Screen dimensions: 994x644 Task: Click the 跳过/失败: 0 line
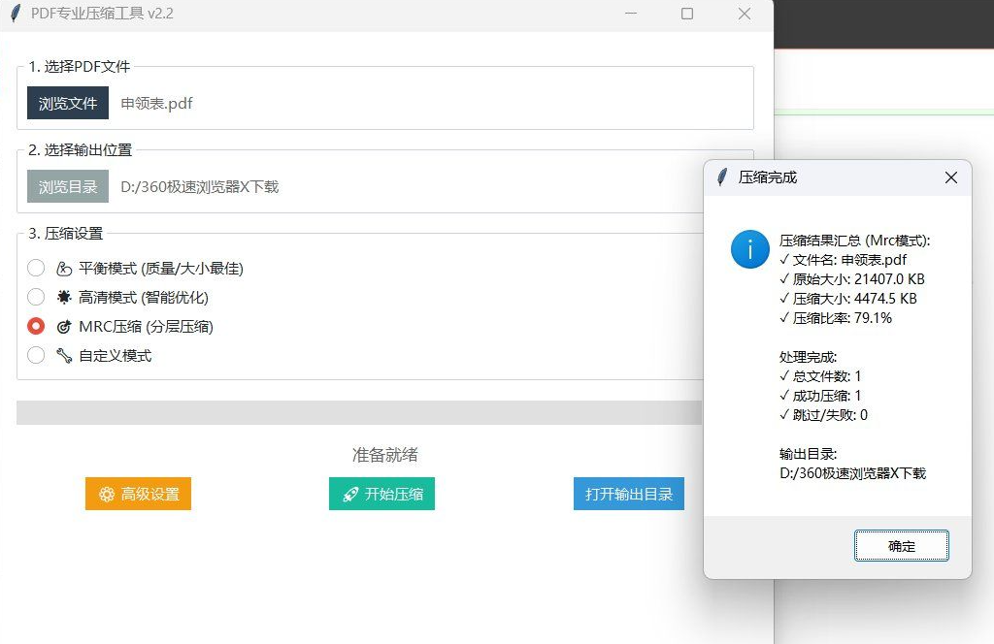(823, 415)
